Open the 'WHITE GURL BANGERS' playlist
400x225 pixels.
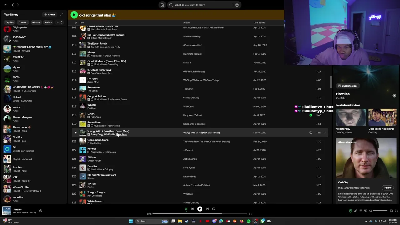pos(33,89)
